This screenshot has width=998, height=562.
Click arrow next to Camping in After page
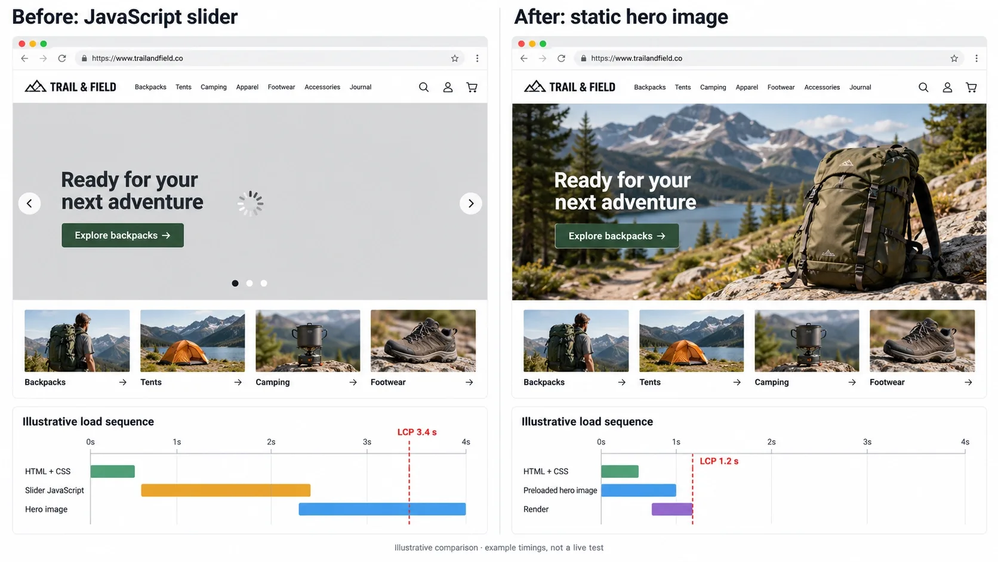point(852,382)
